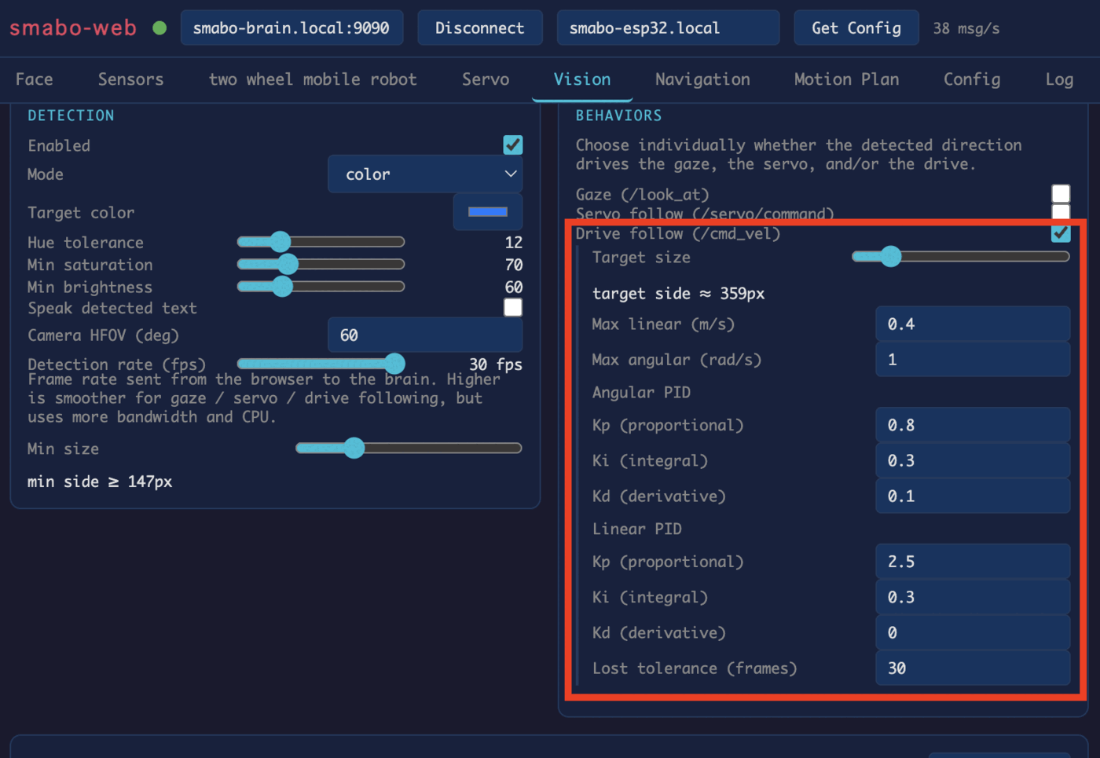Click the Angular PID Ki field
Viewport: 1100px width, 758px height.
[x=973, y=460]
